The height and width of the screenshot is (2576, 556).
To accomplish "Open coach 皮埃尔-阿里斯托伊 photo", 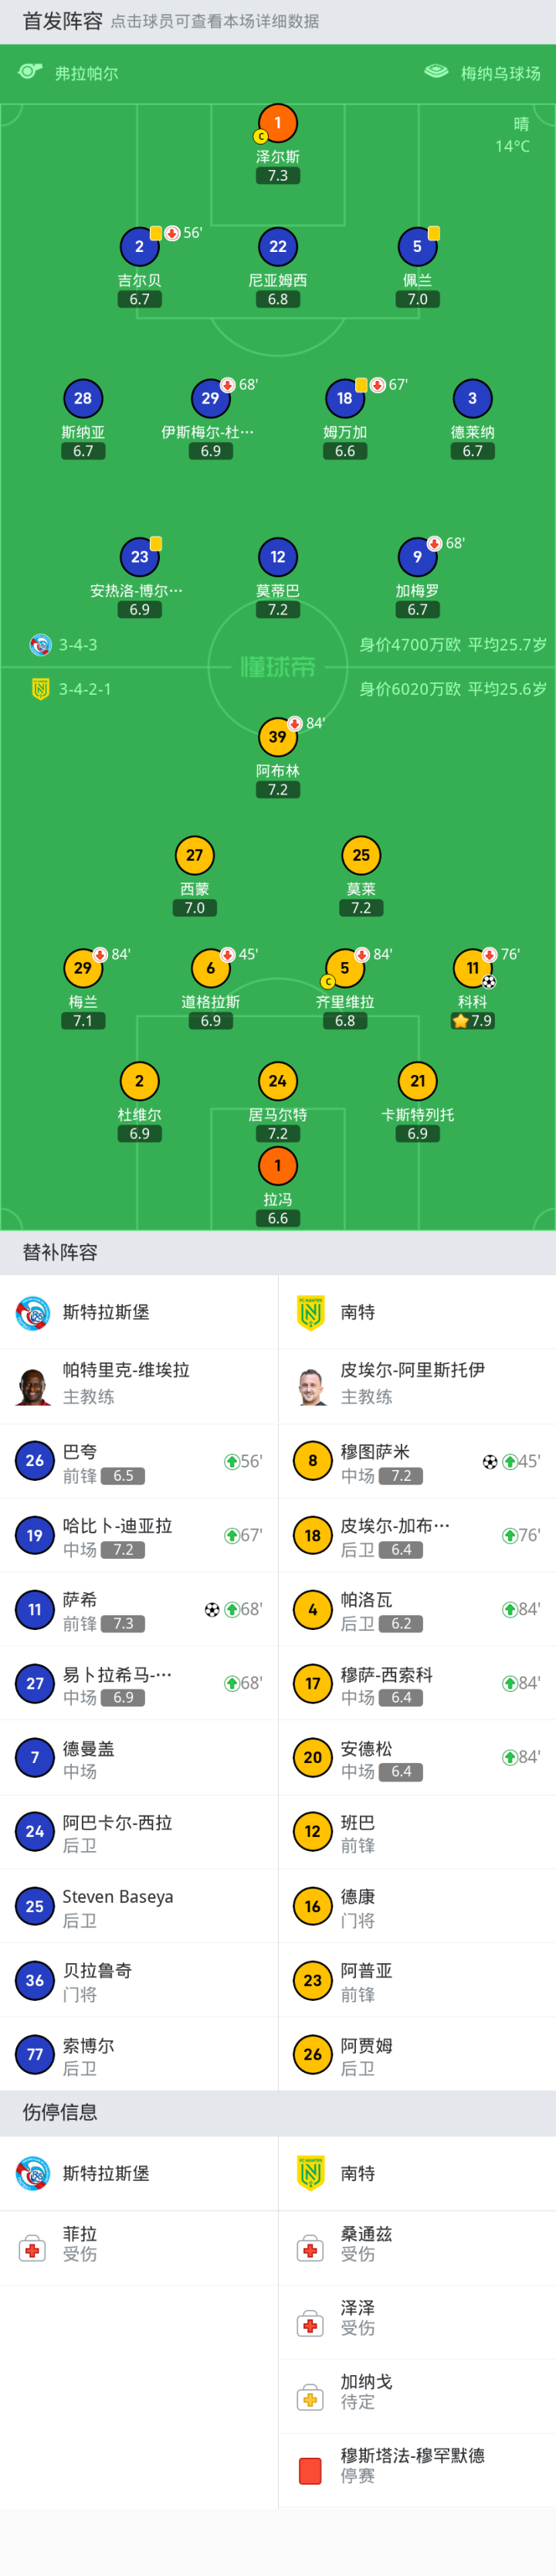I will click(x=311, y=1386).
